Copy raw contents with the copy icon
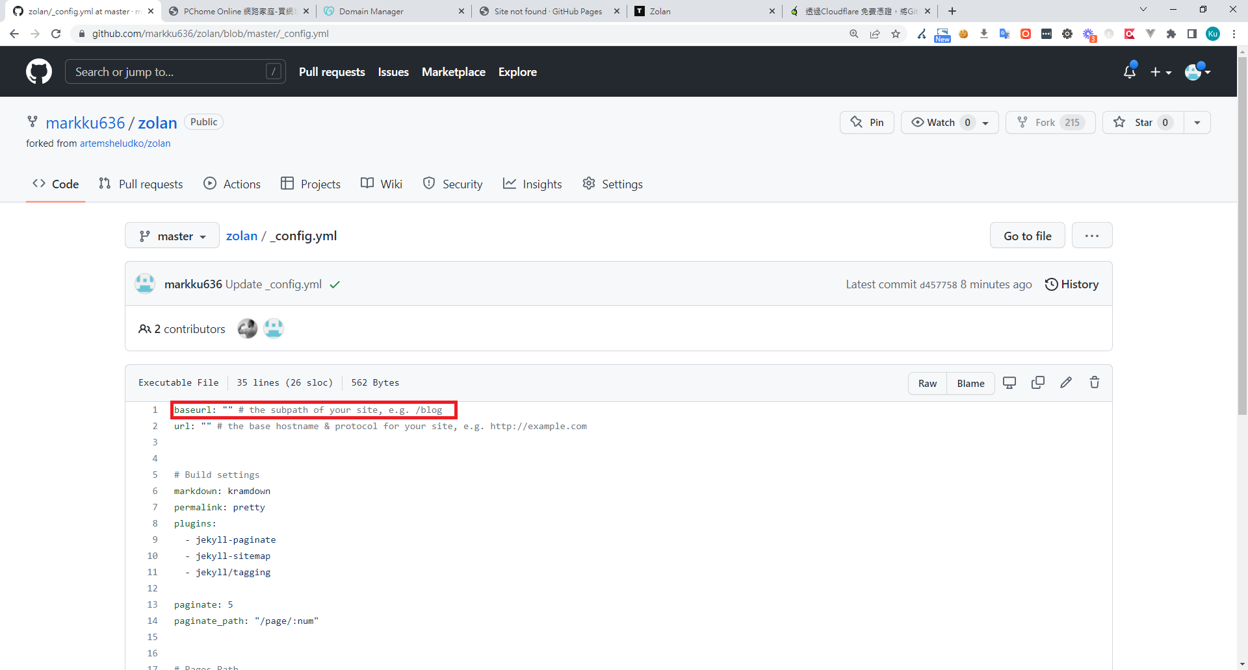The width and height of the screenshot is (1248, 670). coord(1038,383)
